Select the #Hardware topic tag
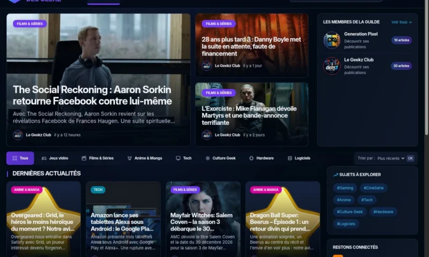The width and height of the screenshot is (429, 257). tap(383, 212)
